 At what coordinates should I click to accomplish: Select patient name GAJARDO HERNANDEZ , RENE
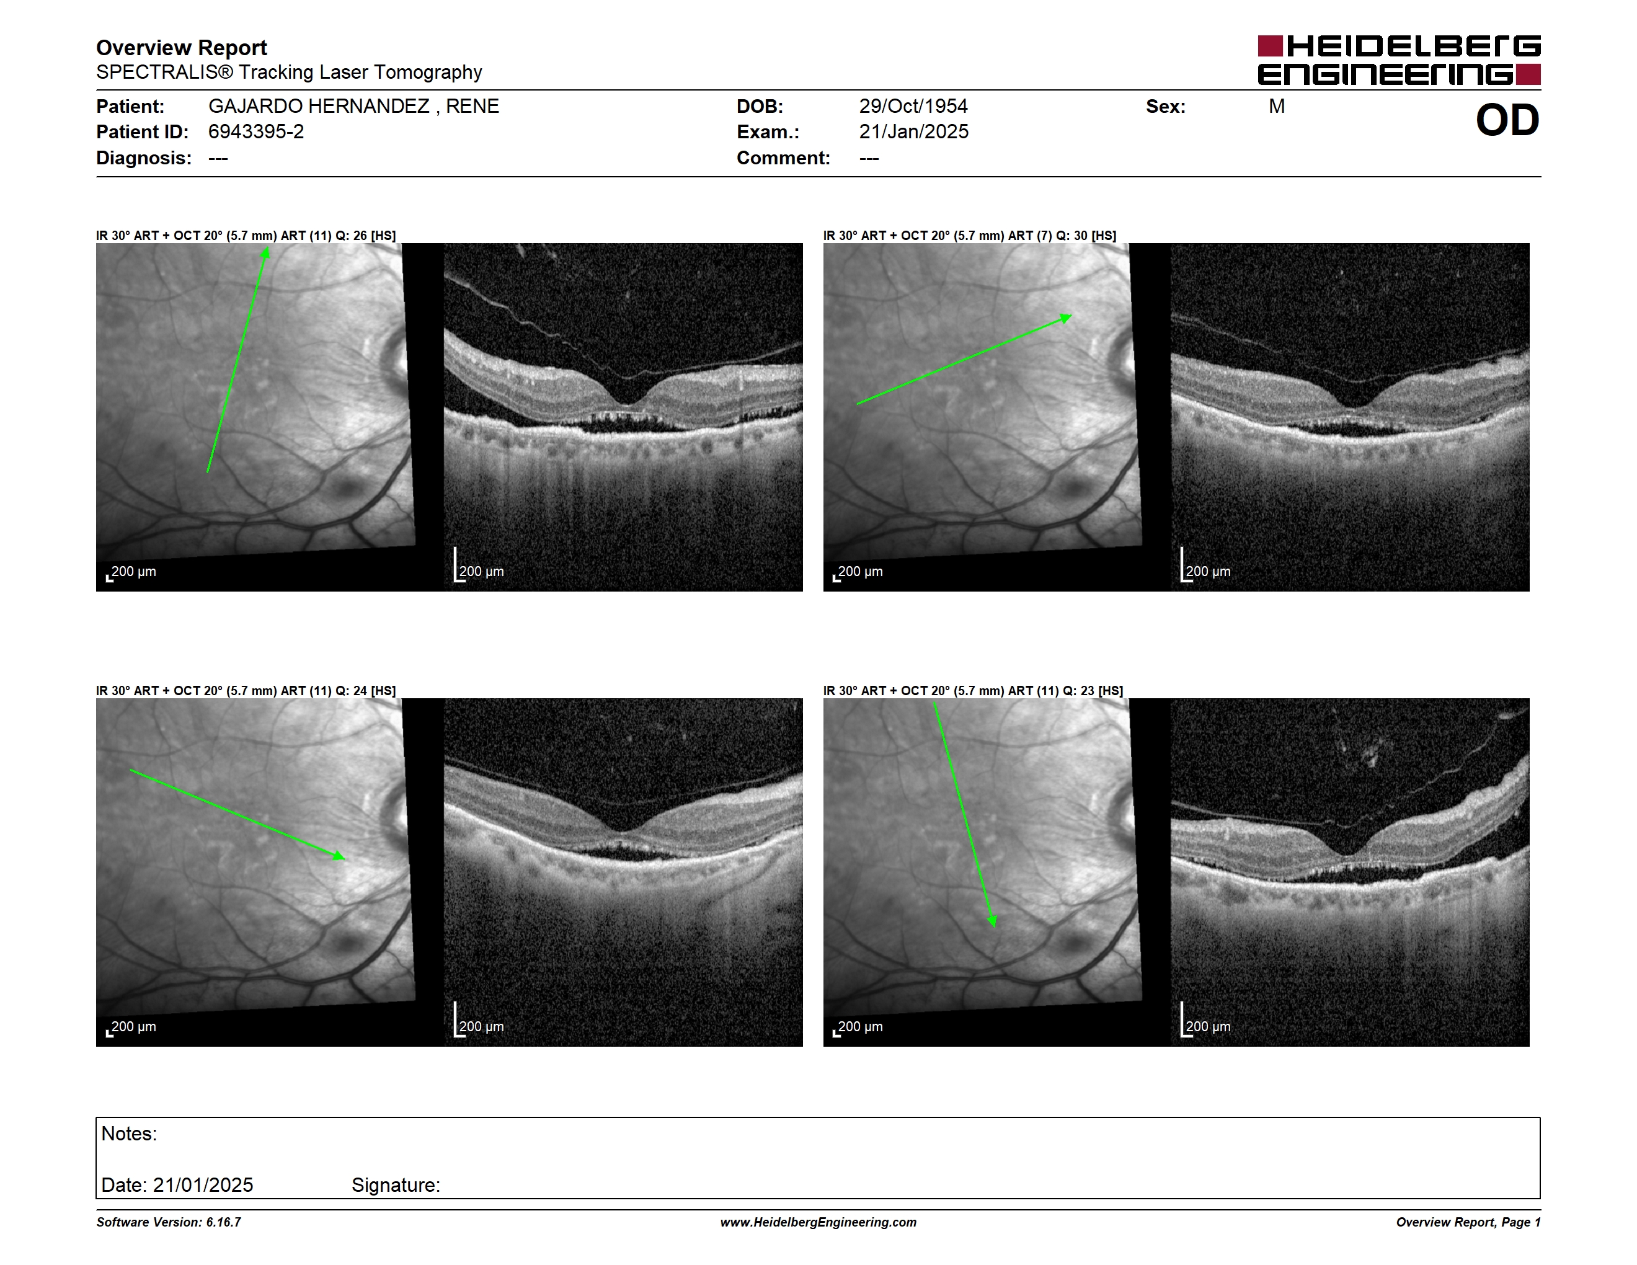pos(353,107)
